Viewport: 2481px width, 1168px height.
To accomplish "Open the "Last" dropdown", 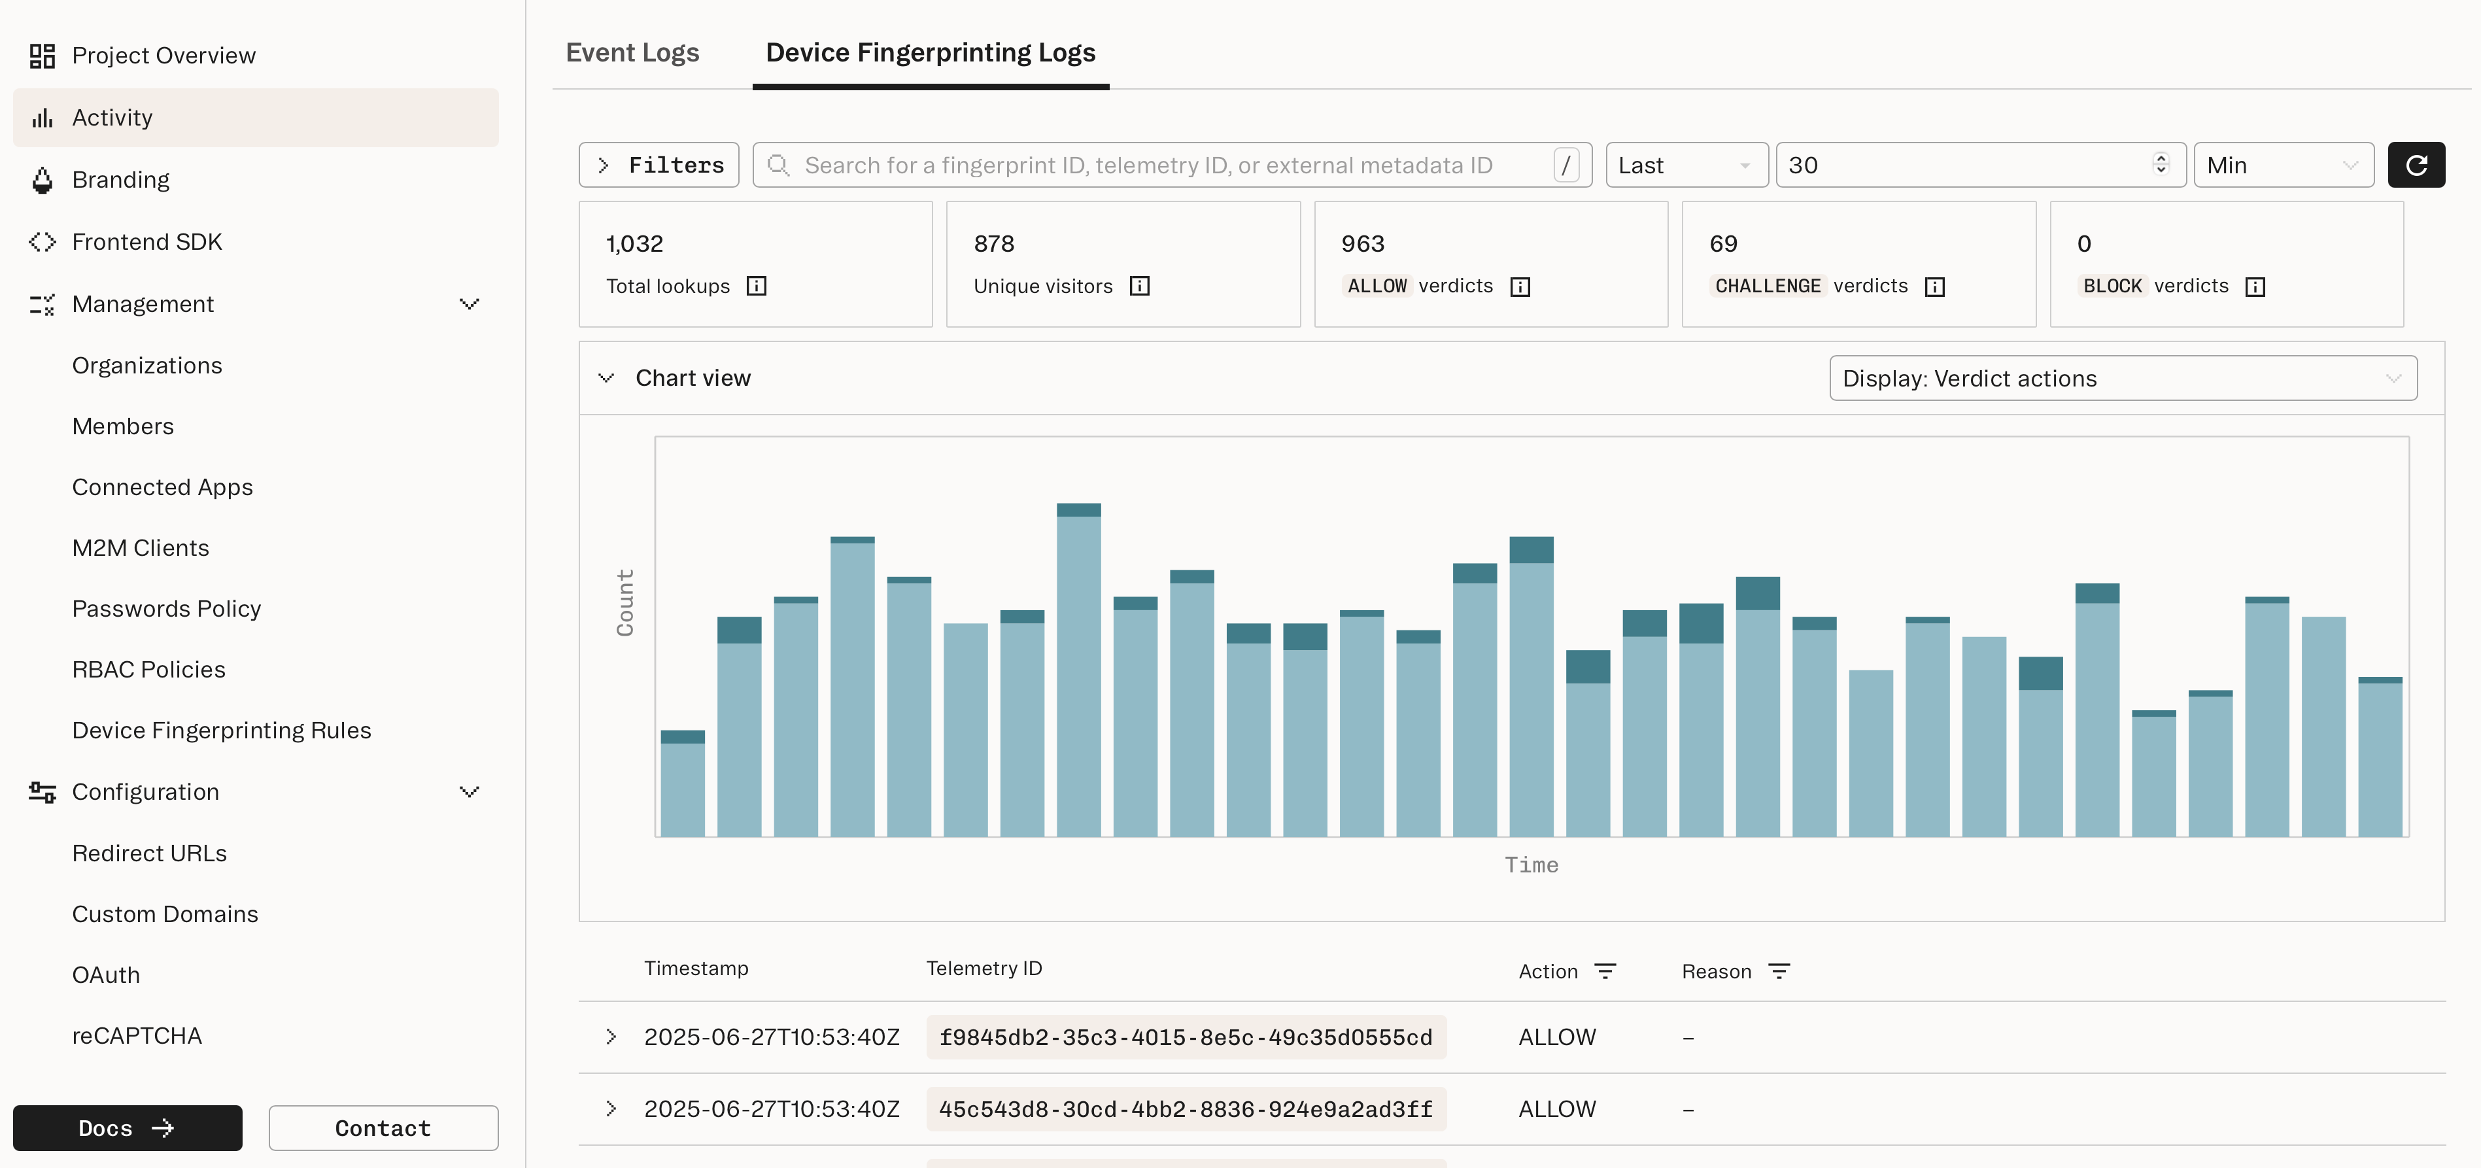I will click(1686, 165).
